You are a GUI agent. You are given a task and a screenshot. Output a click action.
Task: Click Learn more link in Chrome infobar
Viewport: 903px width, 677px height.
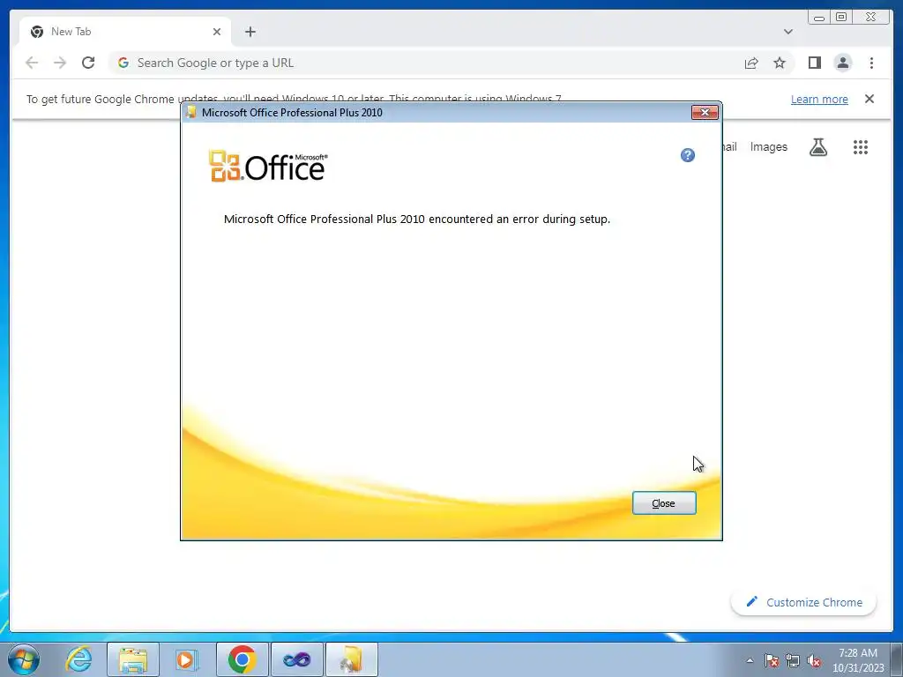[819, 99]
